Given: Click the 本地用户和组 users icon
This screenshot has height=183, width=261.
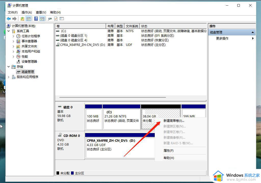Looking at the screenshot, I should (18, 51).
